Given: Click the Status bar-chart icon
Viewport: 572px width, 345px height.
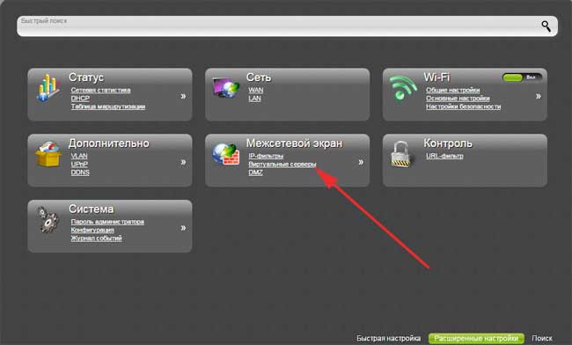Looking at the screenshot, I should 48,88.
